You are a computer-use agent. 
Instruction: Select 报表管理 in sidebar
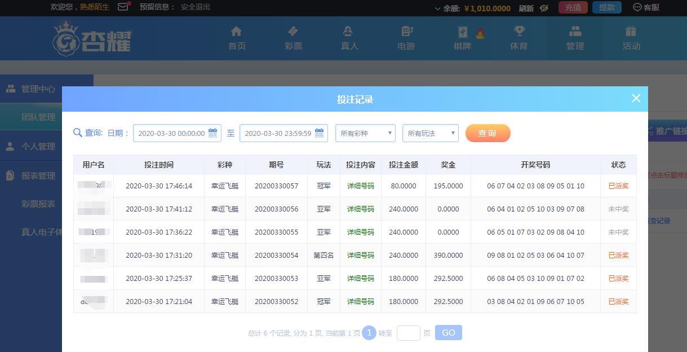coord(38,176)
